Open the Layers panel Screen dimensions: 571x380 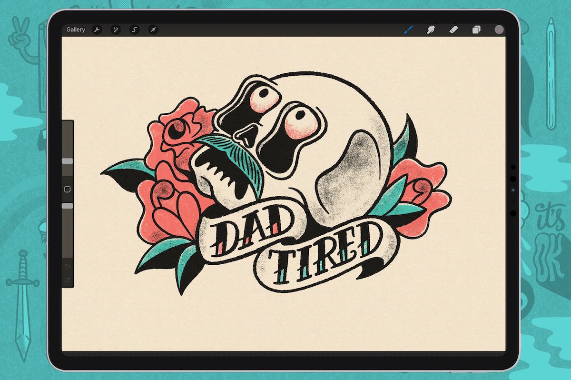point(477,30)
